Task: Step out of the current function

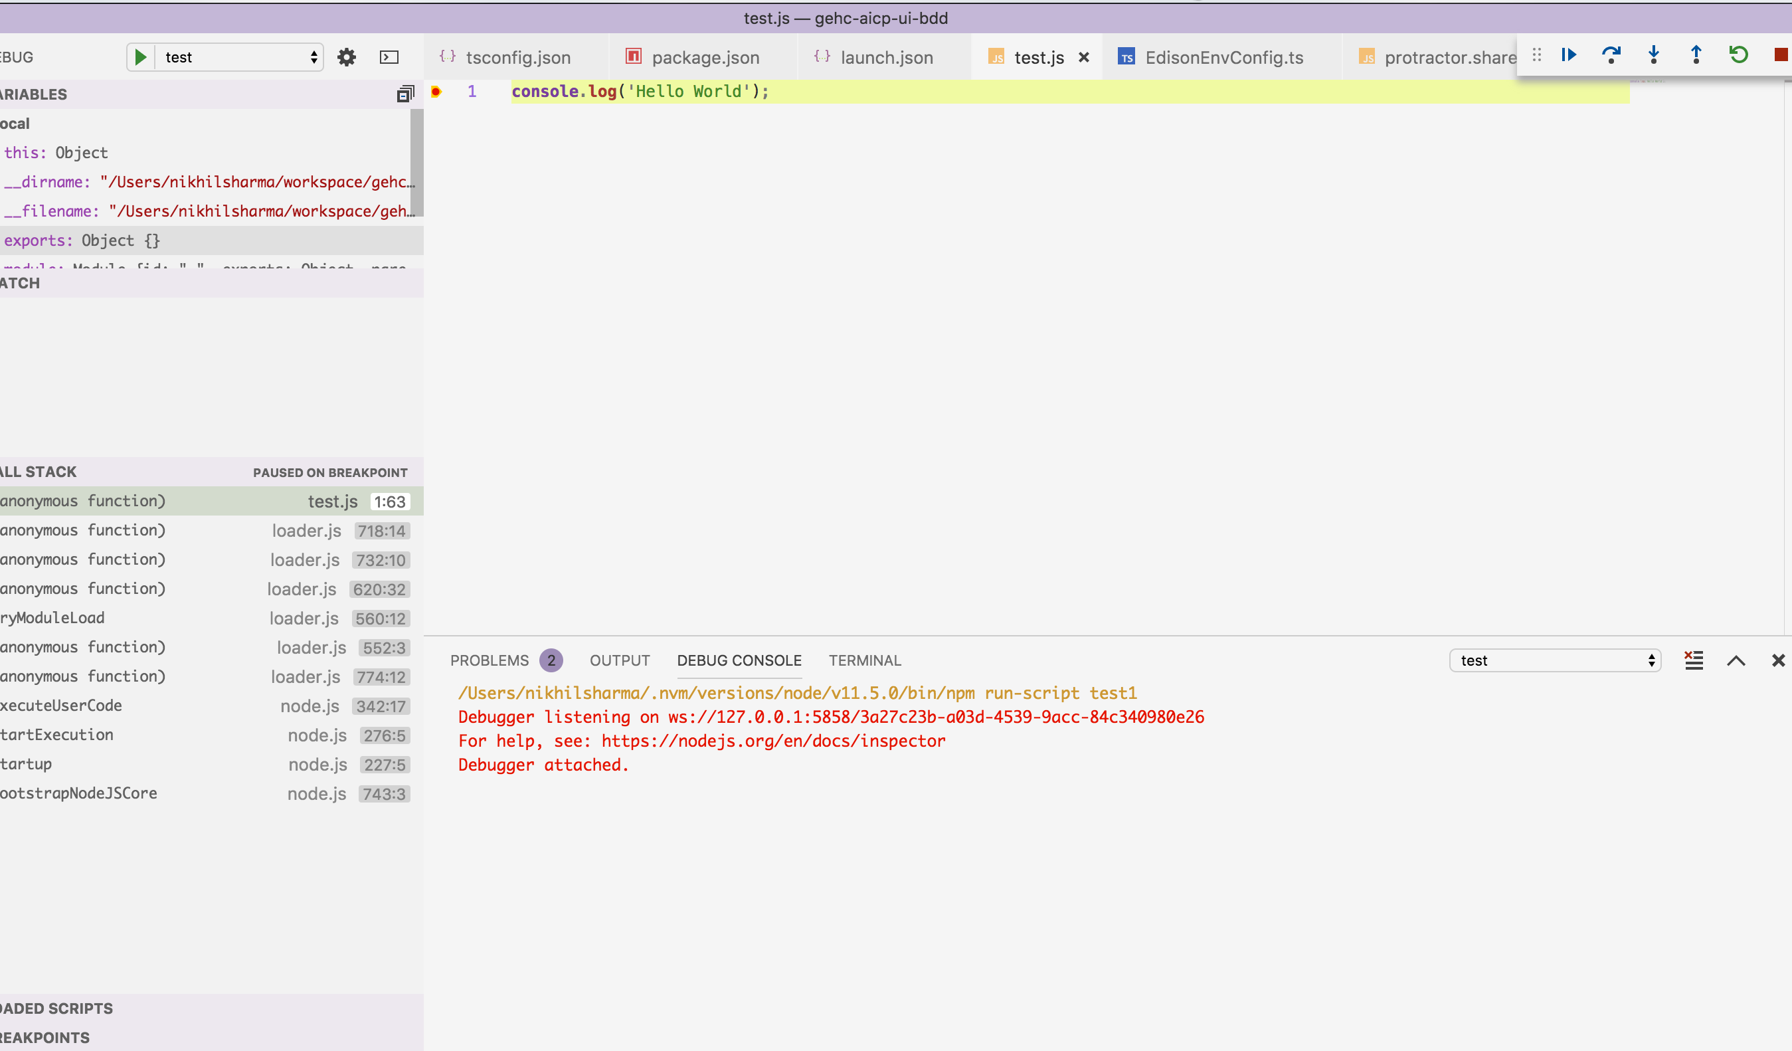Action: coord(1696,54)
